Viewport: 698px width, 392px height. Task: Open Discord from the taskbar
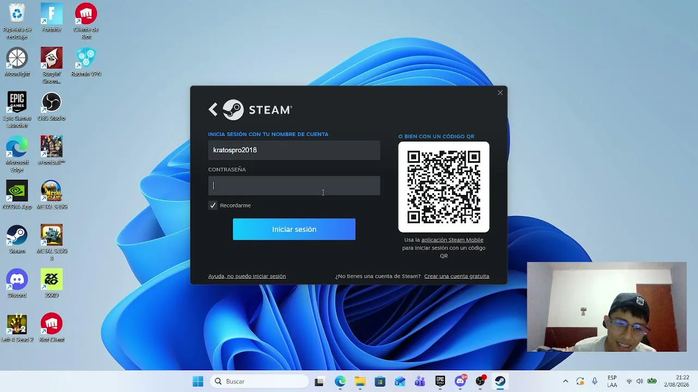click(x=460, y=382)
